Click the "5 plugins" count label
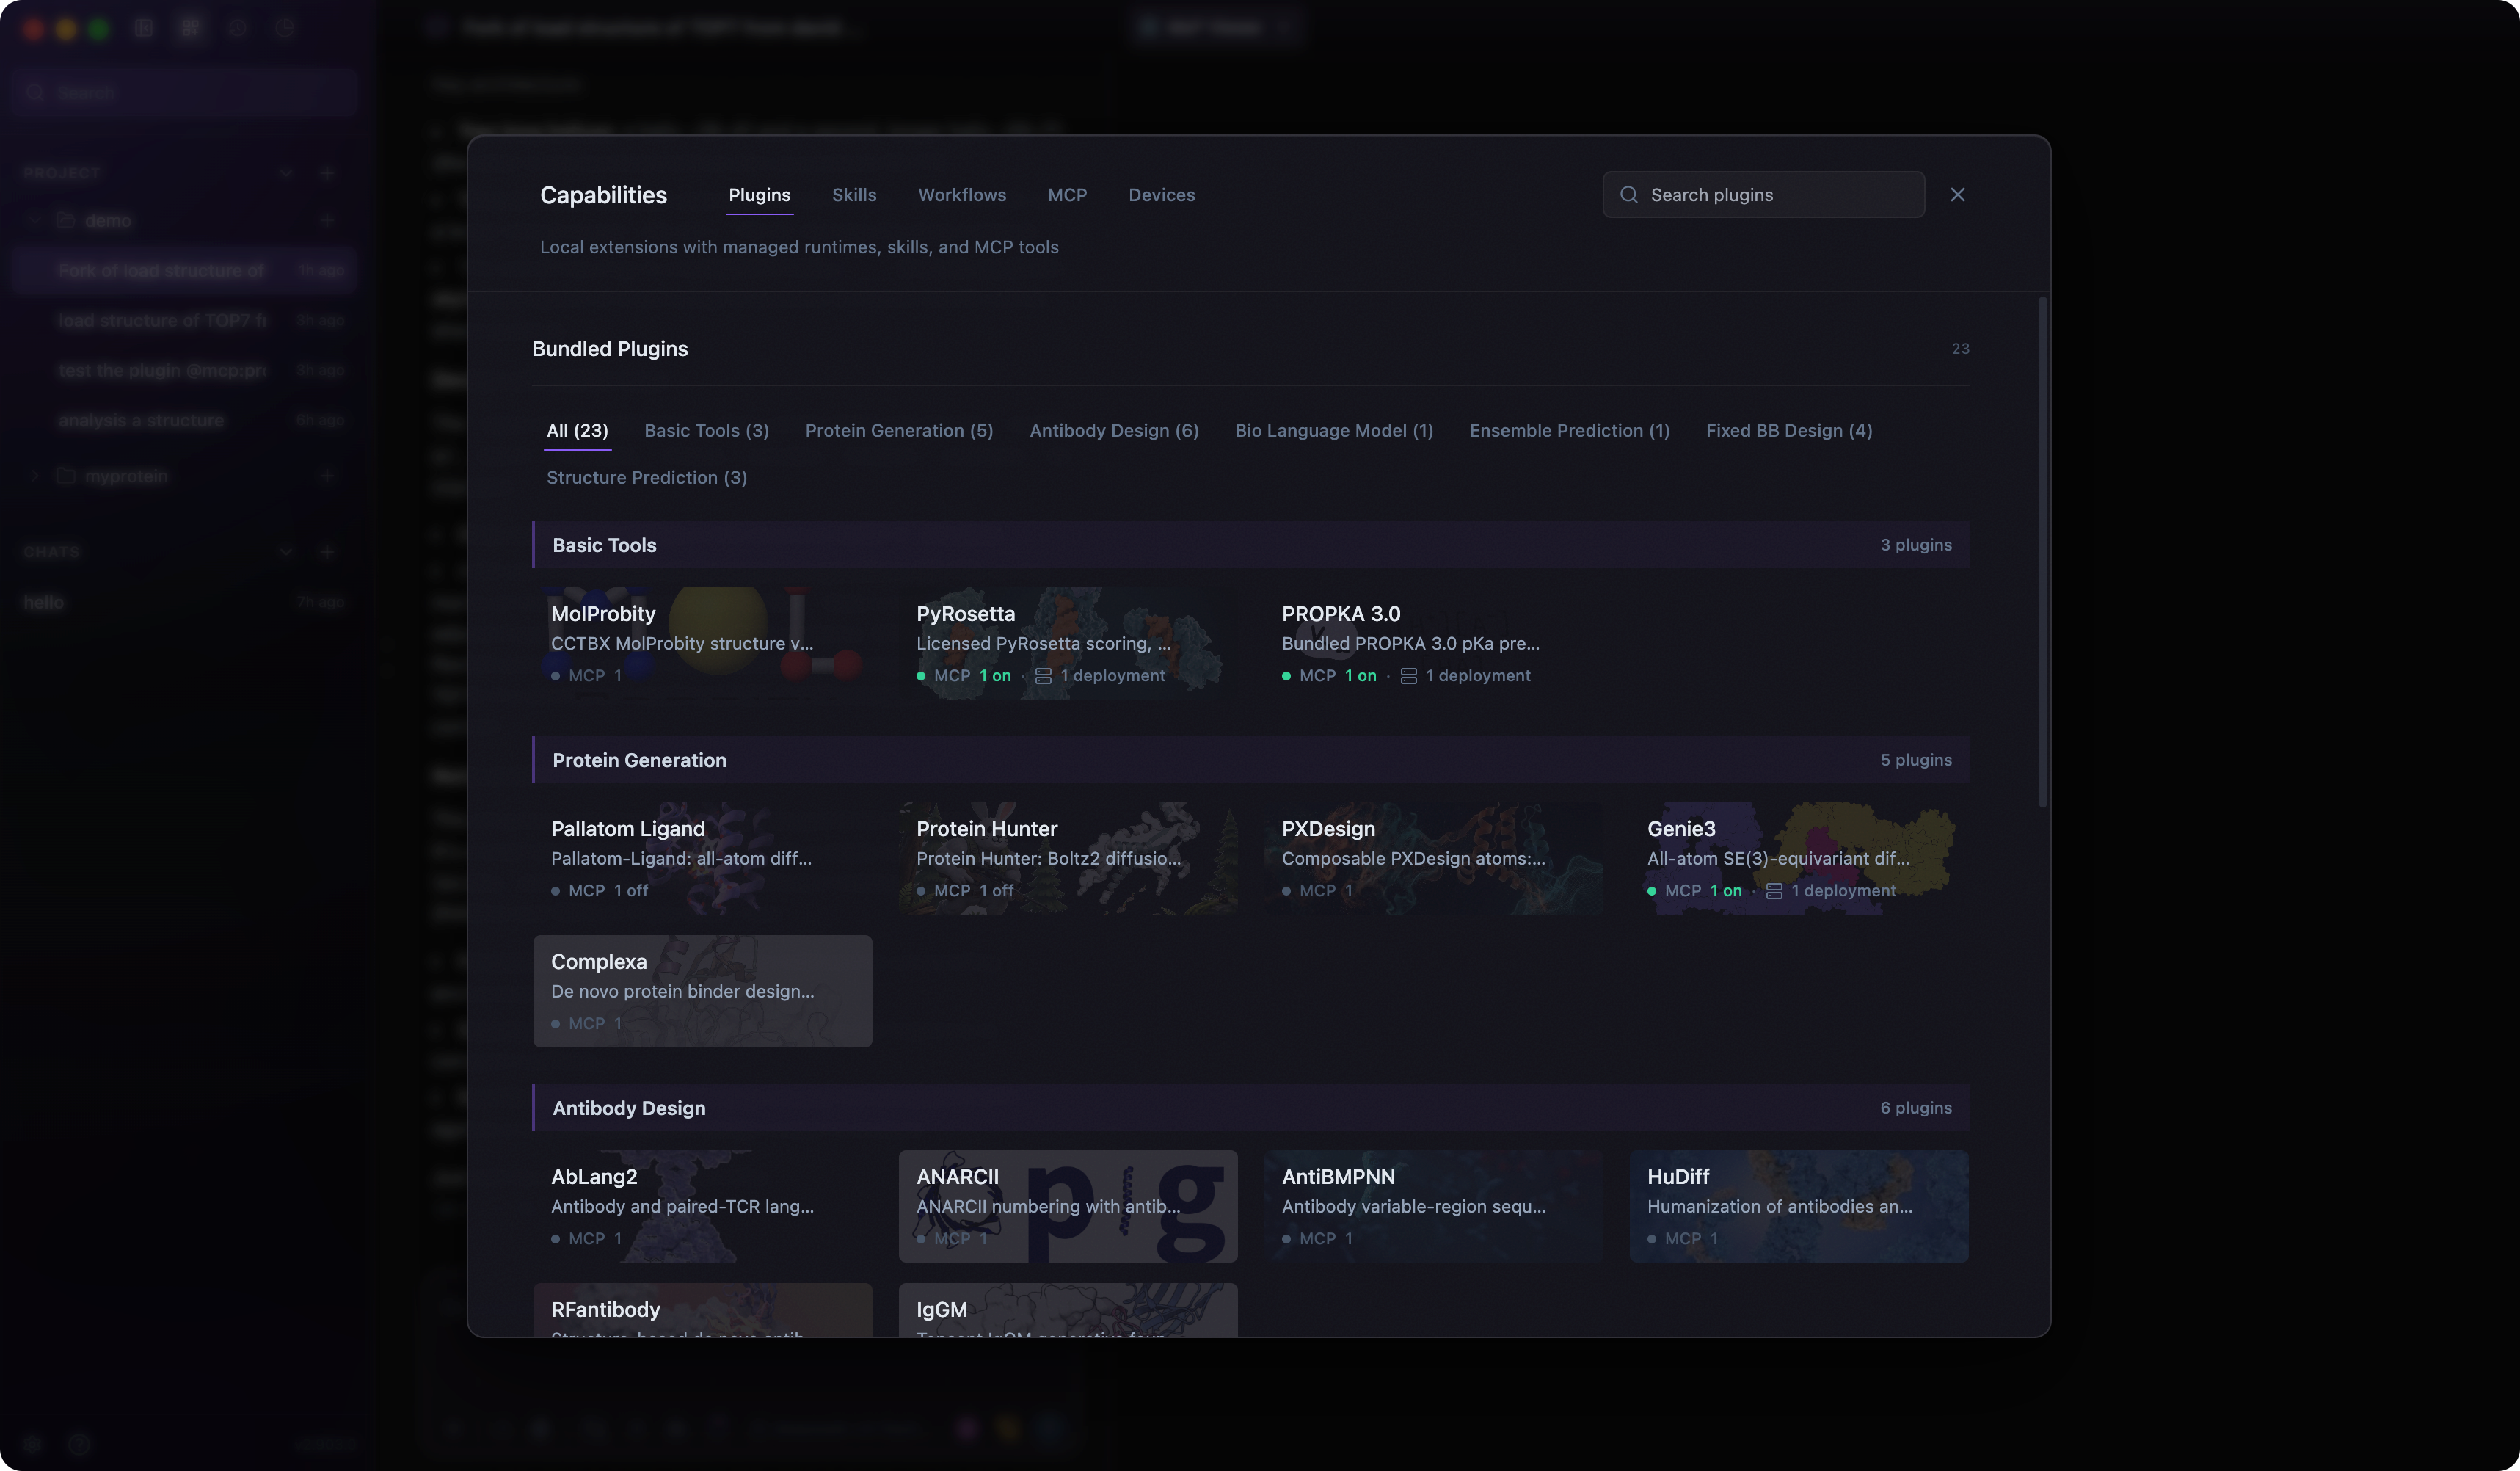Viewport: 2520px width, 1471px height. (1916, 760)
